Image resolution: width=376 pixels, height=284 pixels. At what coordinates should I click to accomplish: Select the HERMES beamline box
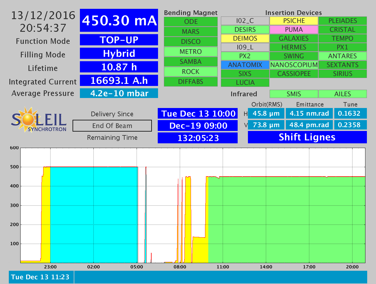294,47
